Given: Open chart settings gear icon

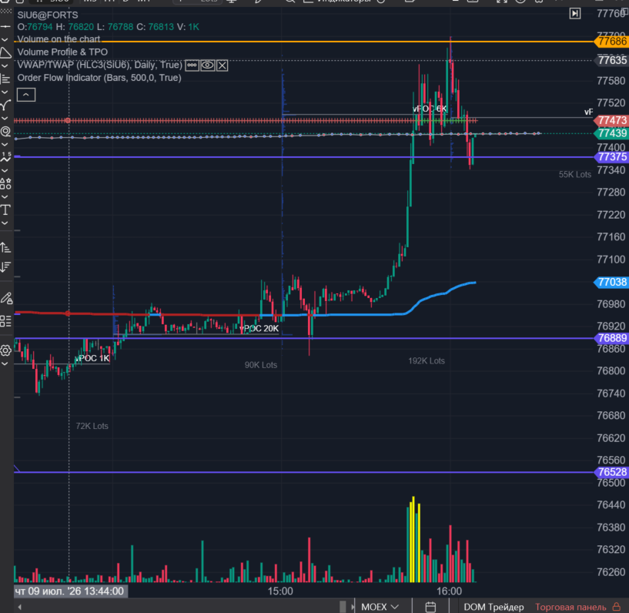Looking at the screenshot, I should pyautogui.click(x=5, y=350).
